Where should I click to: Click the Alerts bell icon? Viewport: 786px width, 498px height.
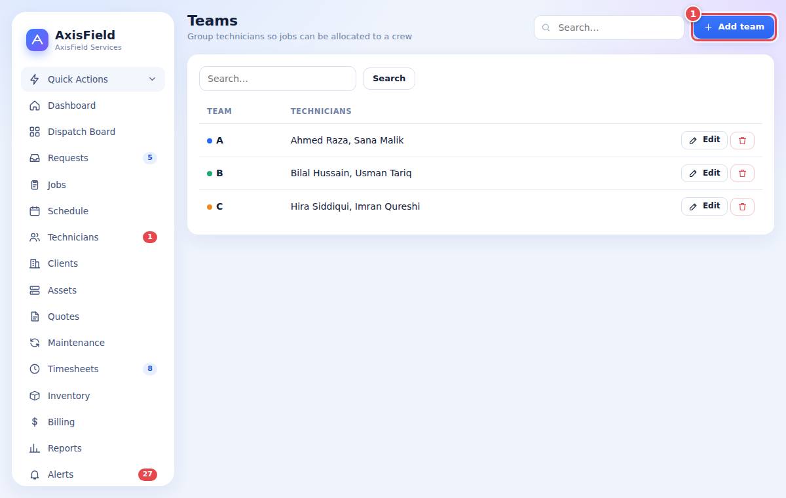point(35,474)
